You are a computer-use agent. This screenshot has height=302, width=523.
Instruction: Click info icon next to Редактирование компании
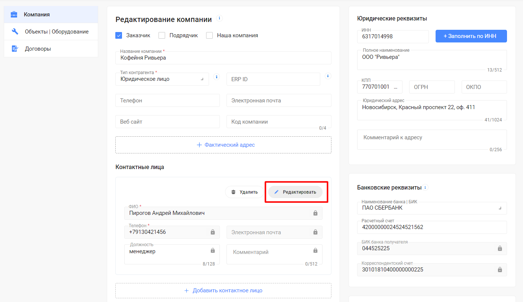coord(219,18)
